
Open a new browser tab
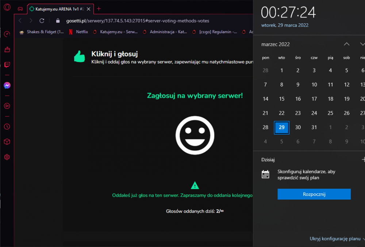tap(99, 9)
